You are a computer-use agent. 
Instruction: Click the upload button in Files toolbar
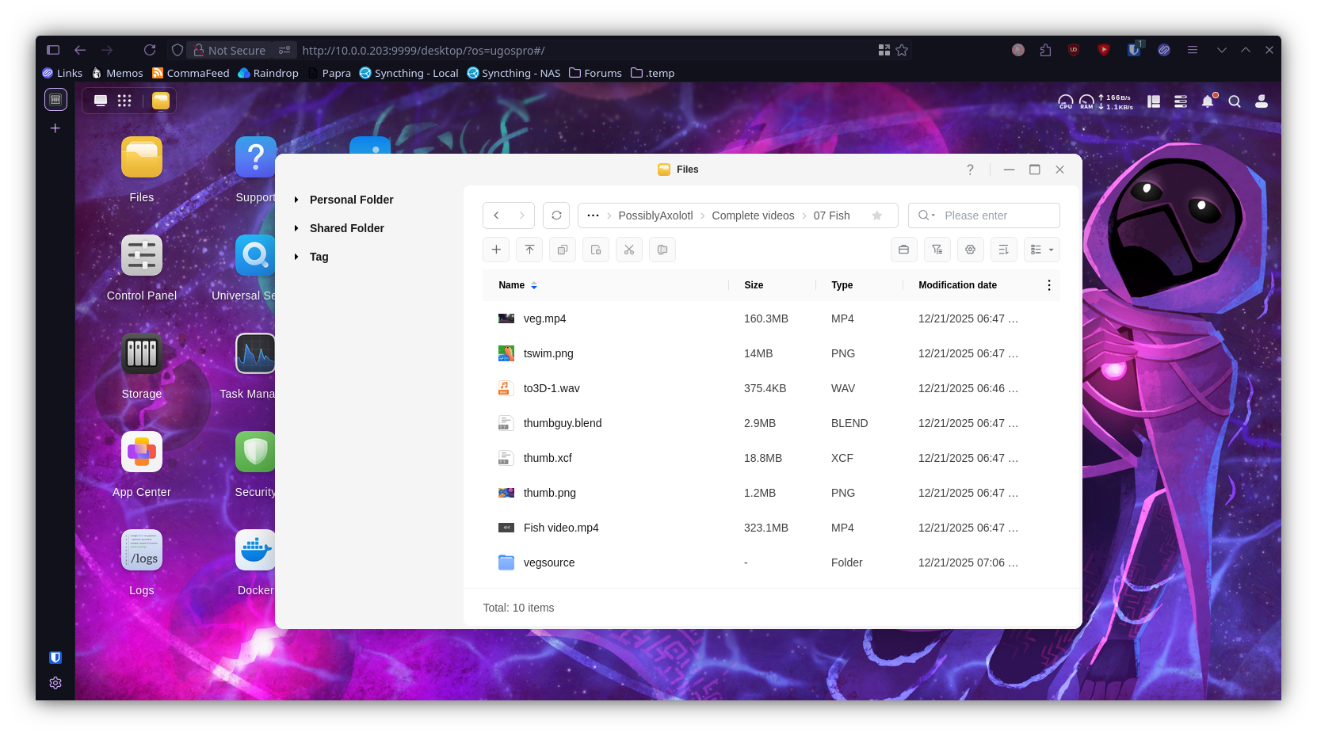click(x=529, y=250)
